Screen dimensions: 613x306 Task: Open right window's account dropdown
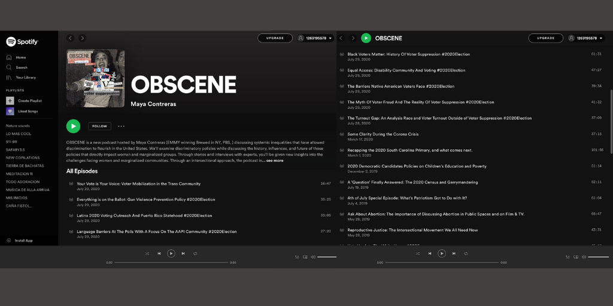(585, 38)
